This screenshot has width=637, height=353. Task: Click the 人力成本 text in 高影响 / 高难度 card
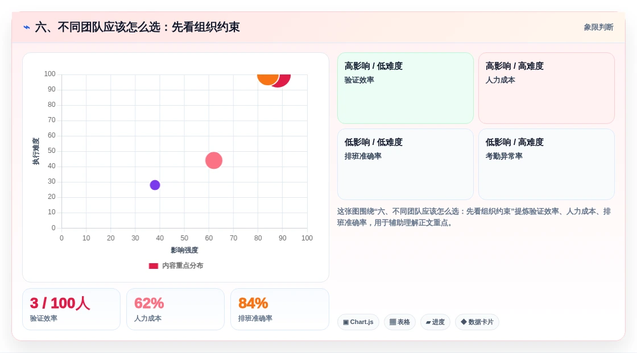point(500,80)
